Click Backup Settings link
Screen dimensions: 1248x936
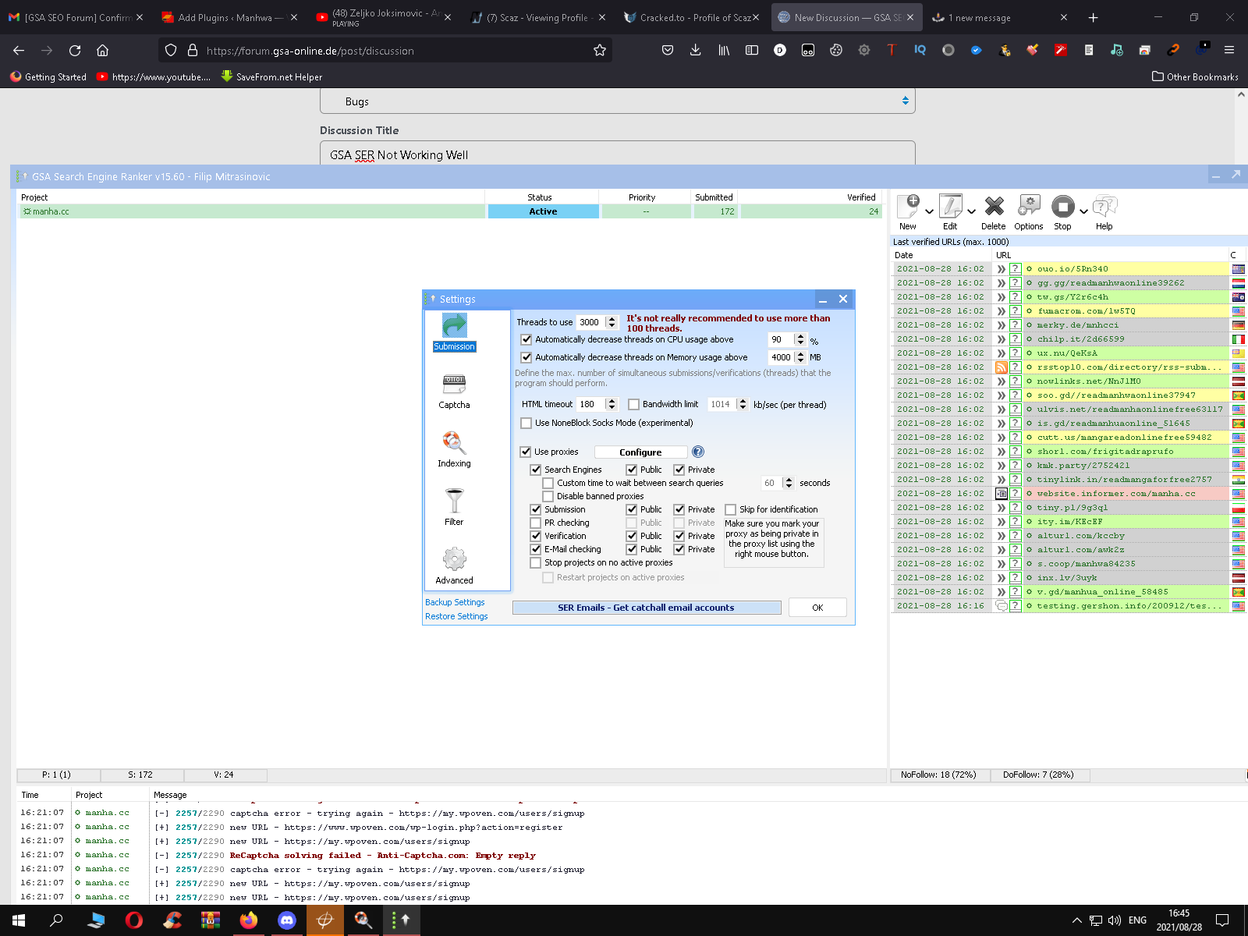pos(455,602)
